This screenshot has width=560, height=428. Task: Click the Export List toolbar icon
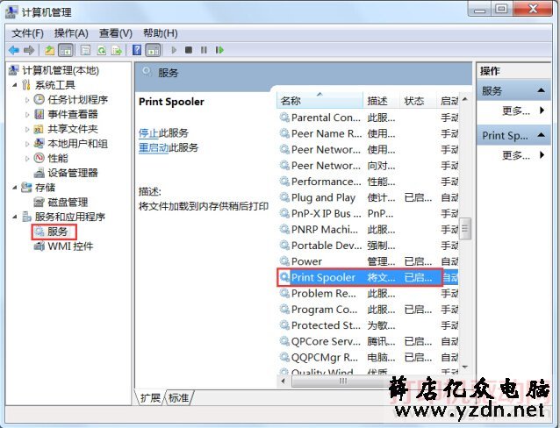pos(117,50)
